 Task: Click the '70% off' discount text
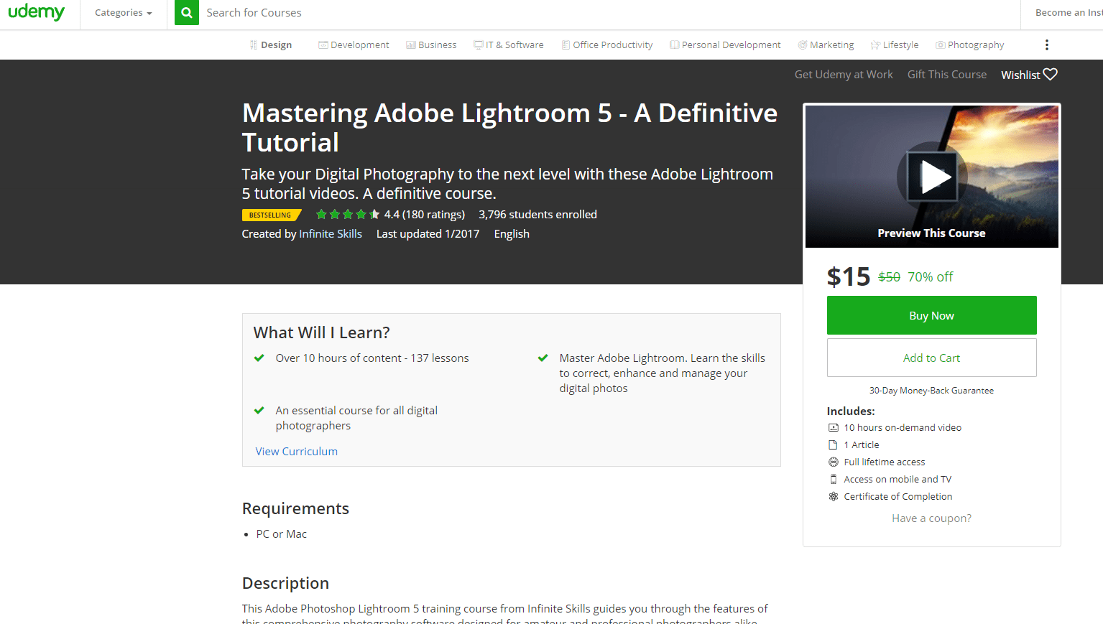click(x=931, y=277)
